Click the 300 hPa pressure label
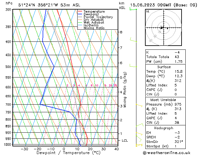This screenshot has width=200, height=155. tap(9, 10)
